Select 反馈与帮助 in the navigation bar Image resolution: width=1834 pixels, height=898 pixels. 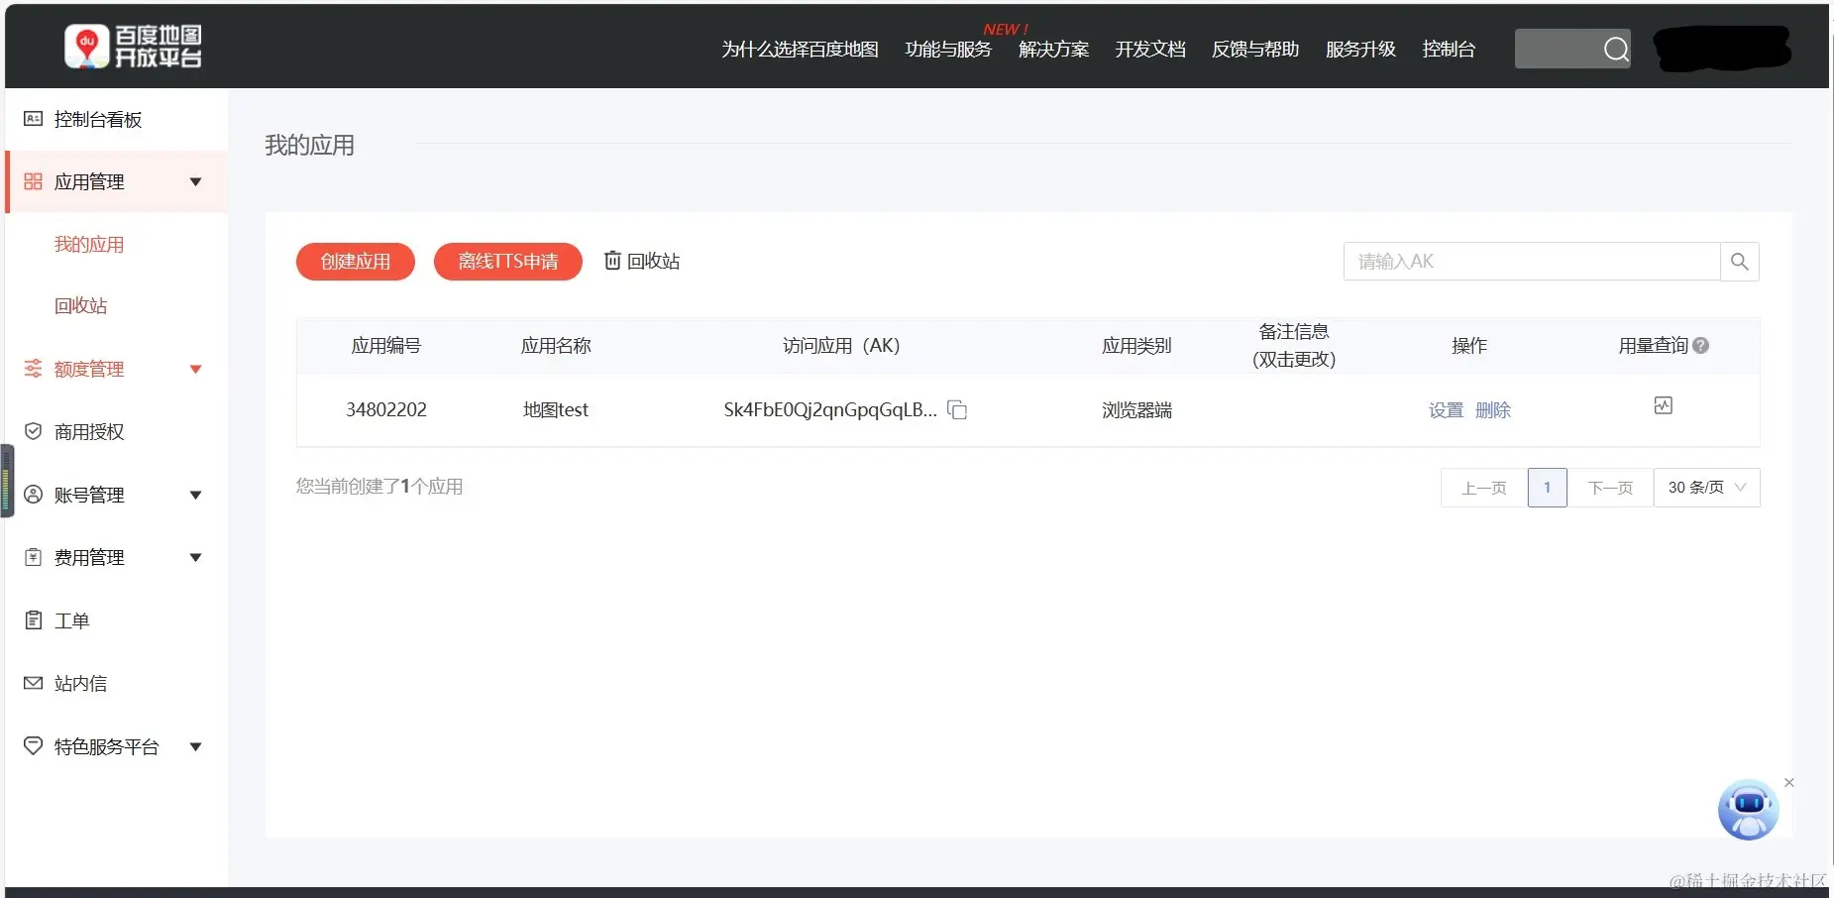pos(1254,50)
